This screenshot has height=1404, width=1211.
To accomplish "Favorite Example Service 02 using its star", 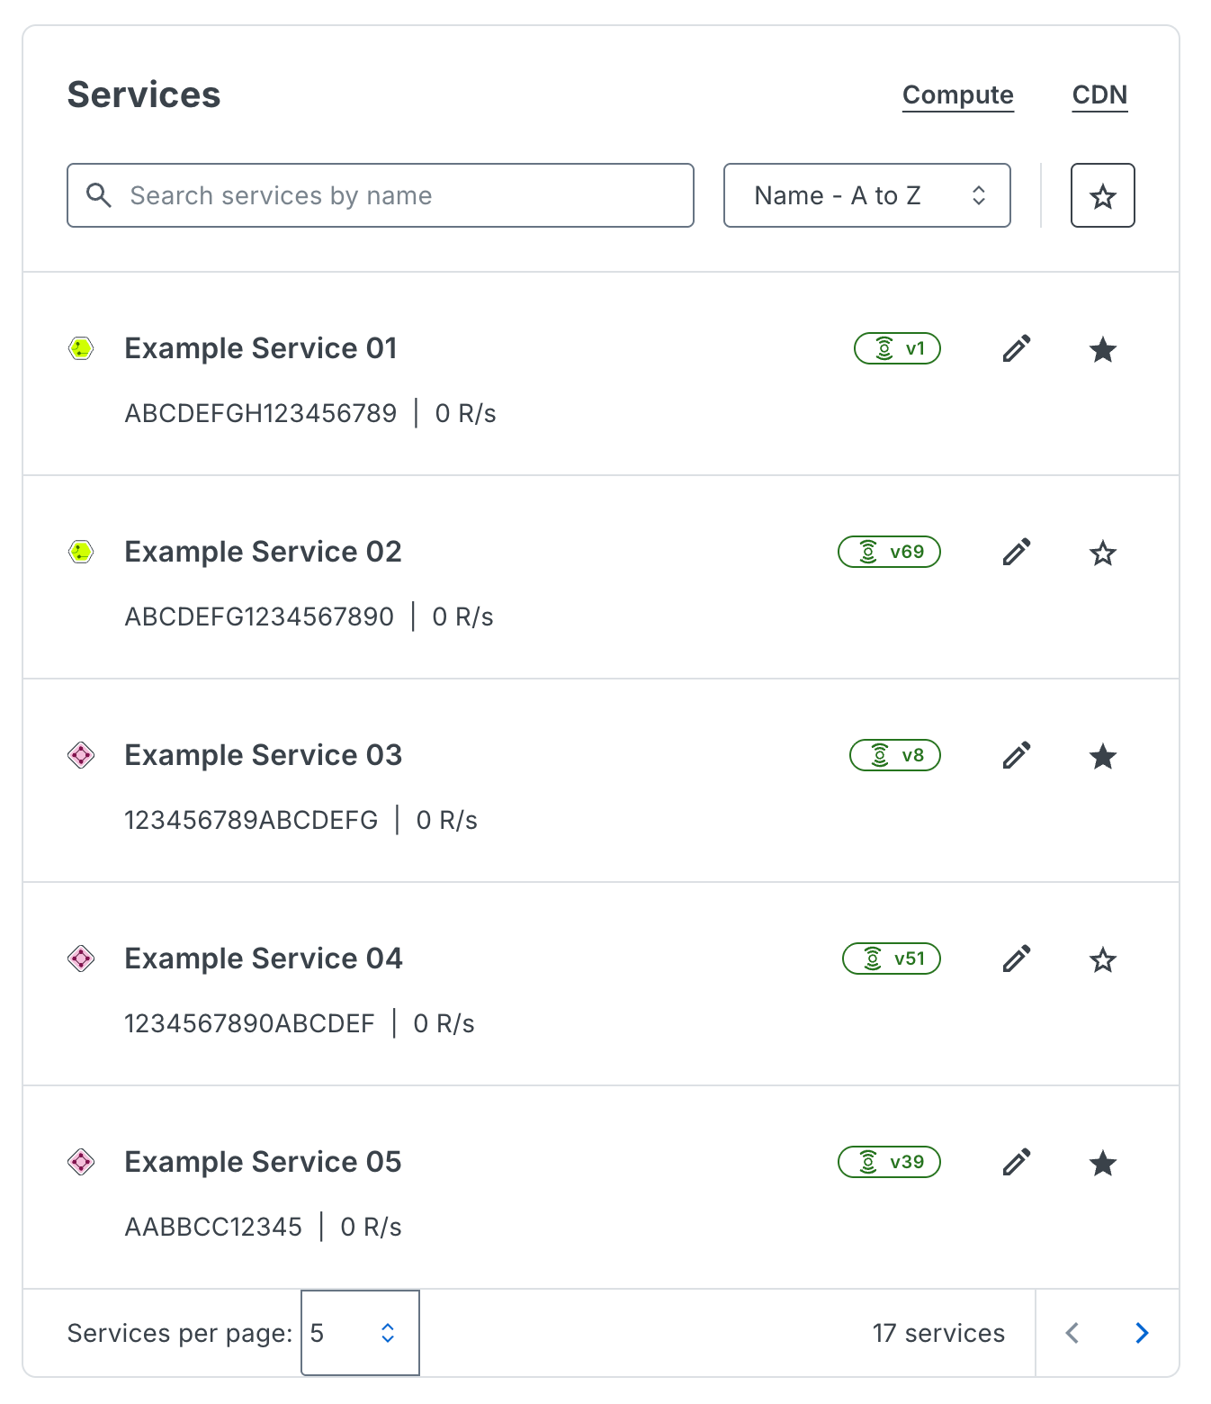I will [x=1103, y=553].
